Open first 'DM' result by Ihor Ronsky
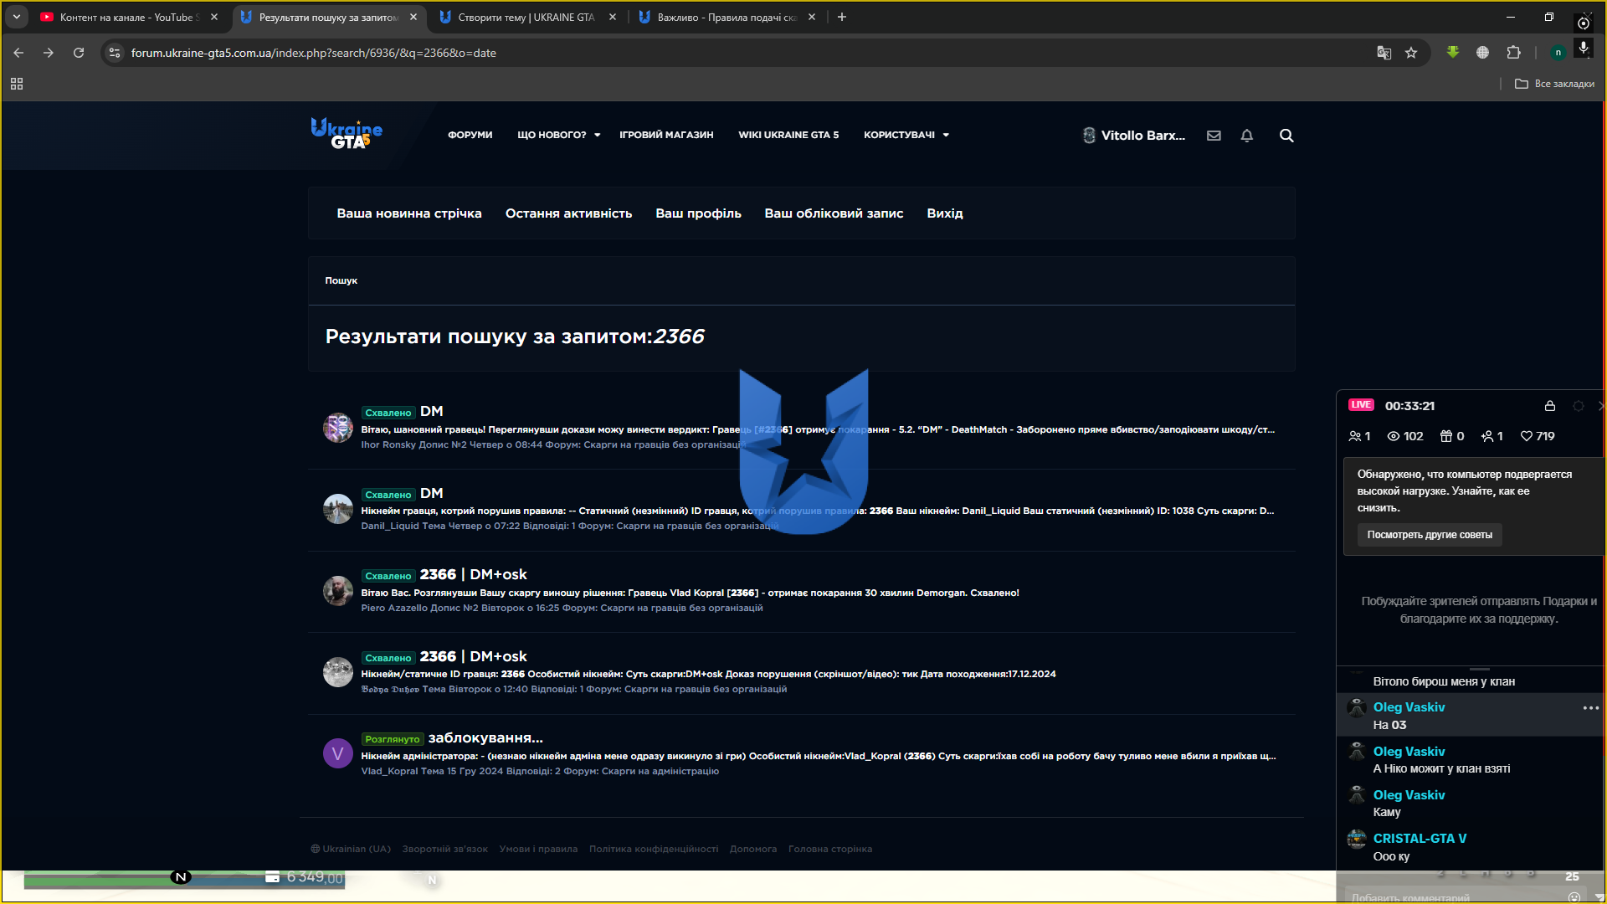 pyautogui.click(x=432, y=411)
